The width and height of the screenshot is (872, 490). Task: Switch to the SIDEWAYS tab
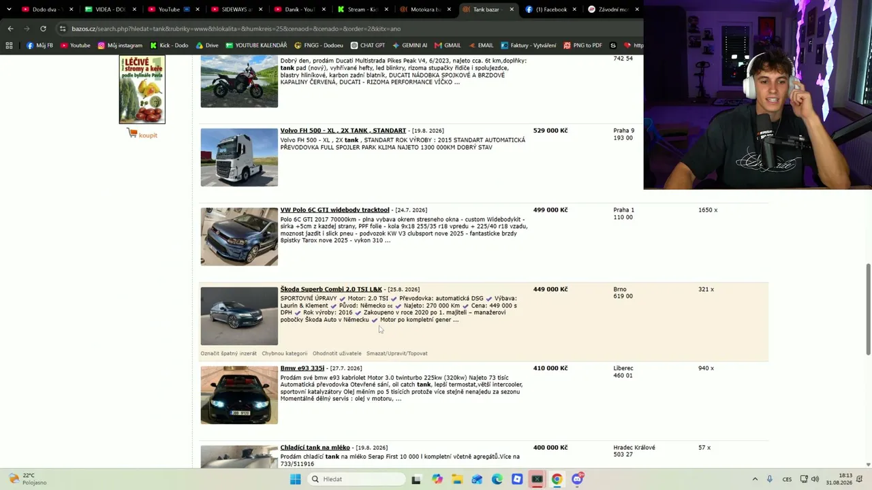tap(236, 10)
